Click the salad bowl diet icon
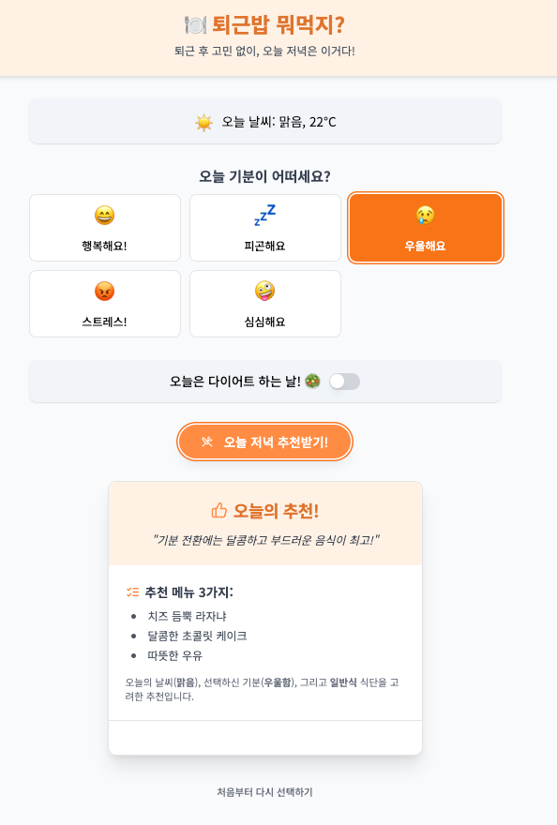This screenshot has height=825, width=557. click(312, 381)
